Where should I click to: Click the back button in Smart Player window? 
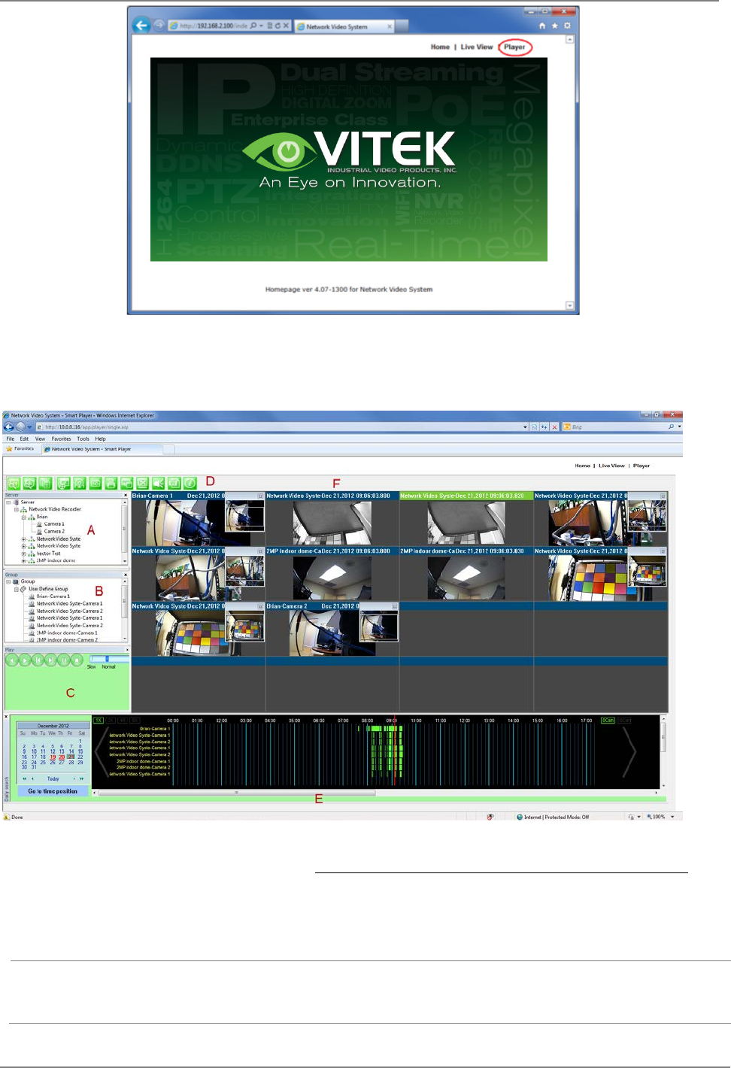coord(8,426)
